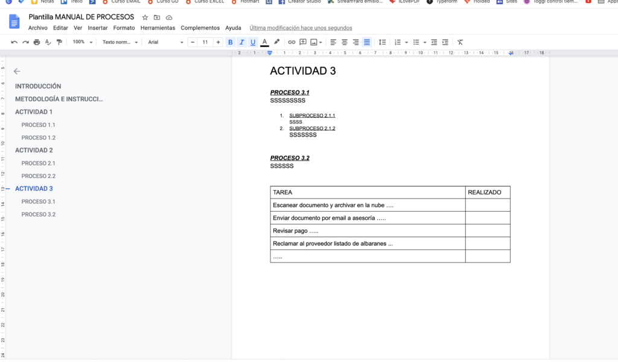Screen dimensions: 618x362
Task: Click the Revisar pago table cell
Action: 368,231
